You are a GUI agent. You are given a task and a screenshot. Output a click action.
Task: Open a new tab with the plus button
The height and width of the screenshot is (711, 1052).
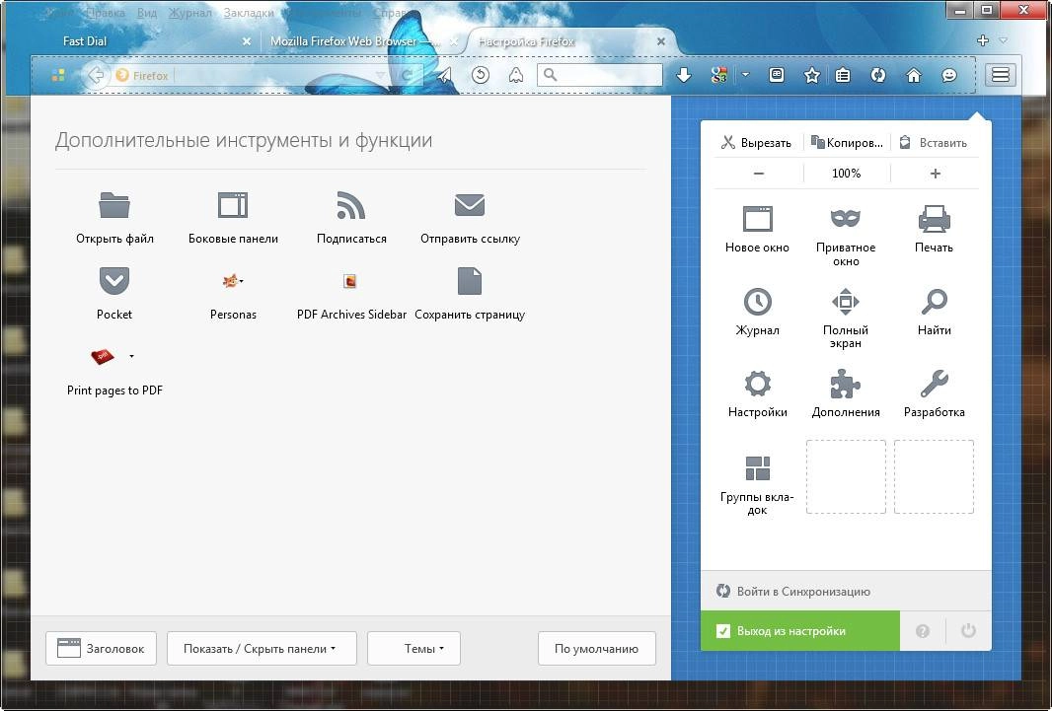click(x=983, y=40)
